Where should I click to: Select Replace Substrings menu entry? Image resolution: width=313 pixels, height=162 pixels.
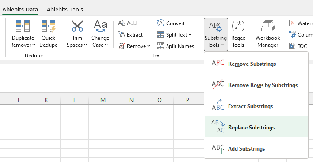tap(256, 126)
